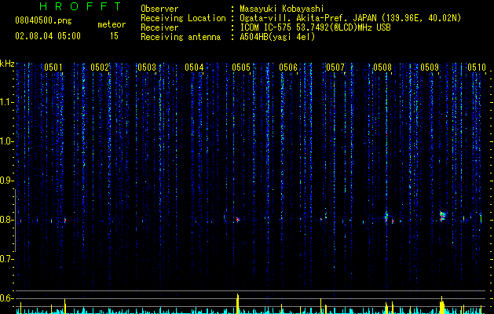Click the kHz axis unit label
This screenshot has height=314, width=494.
coord(7,64)
